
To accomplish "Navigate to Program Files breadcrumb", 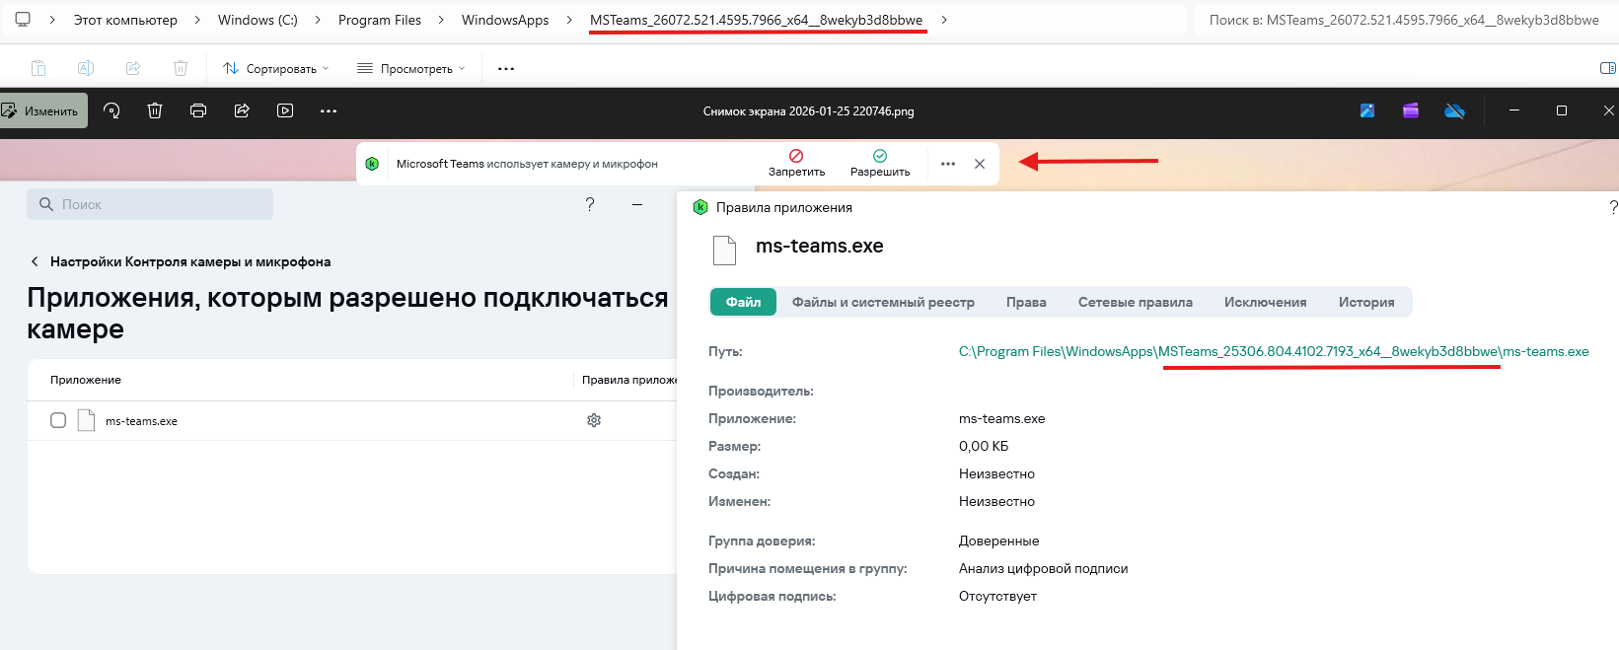I will coord(380,20).
